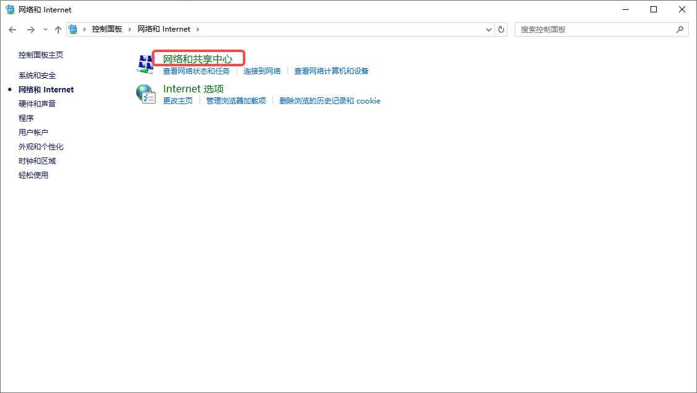Select 硬件和声音 in the sidebar
Screen dimensions: 697x393
click(x=37, y=104)
